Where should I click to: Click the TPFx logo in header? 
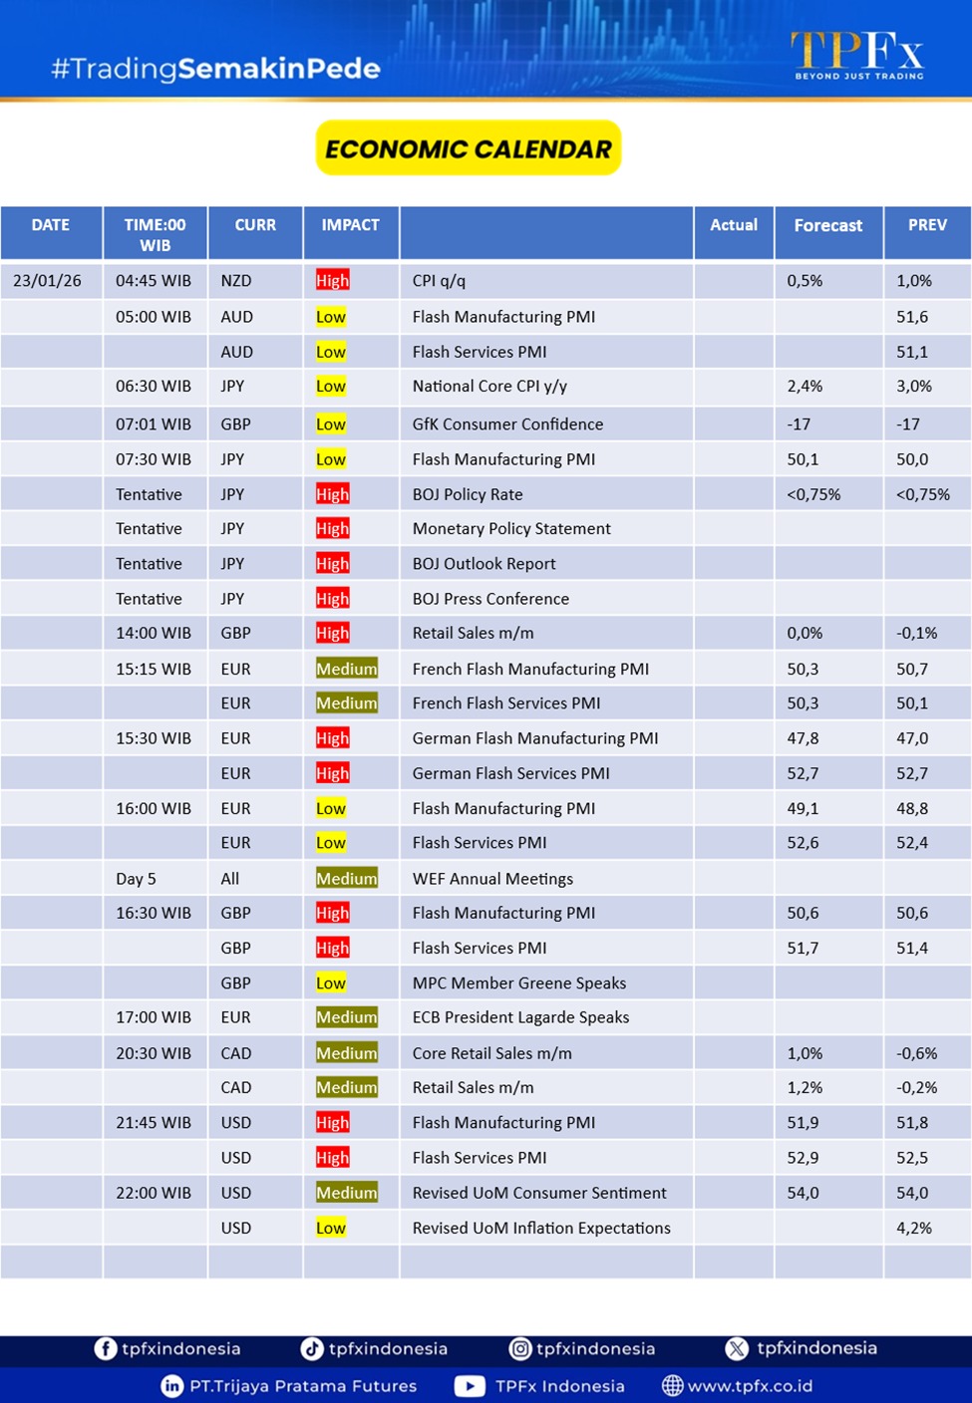(857, 54)
